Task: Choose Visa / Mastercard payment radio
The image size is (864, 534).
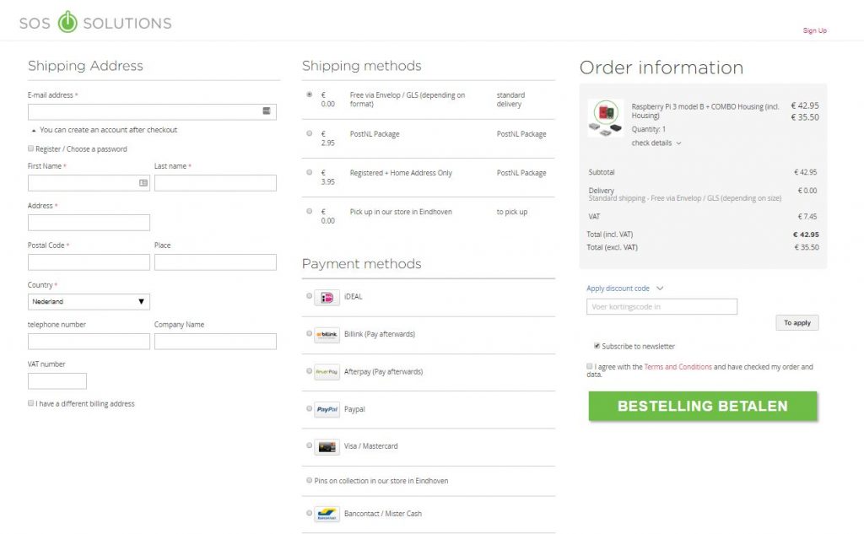Action: pos(309,445)
